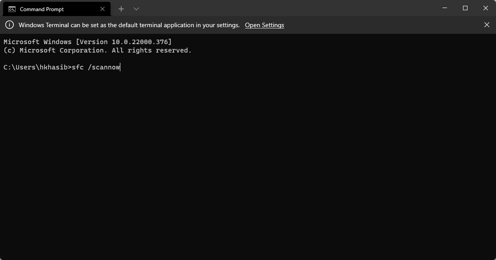Click the C:\Users\hkhasib> prompt path

pos(37,67)
